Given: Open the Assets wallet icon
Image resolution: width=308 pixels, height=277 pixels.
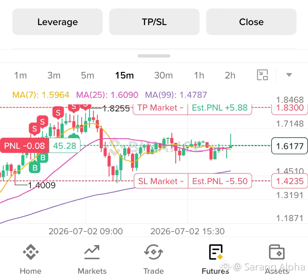Looking at the screenshot, I should (x=276, y=252).
